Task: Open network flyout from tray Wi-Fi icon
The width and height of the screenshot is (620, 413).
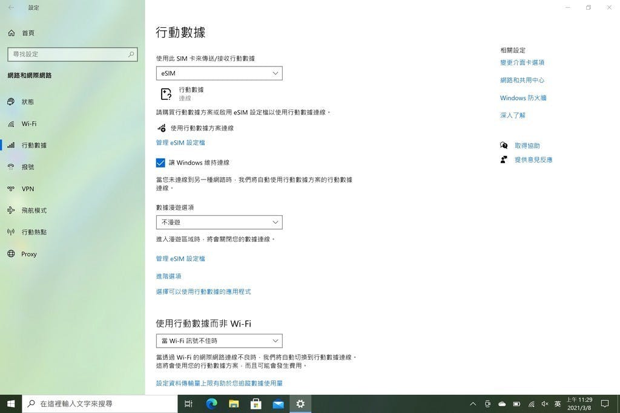Action: [x=532, y=403]
